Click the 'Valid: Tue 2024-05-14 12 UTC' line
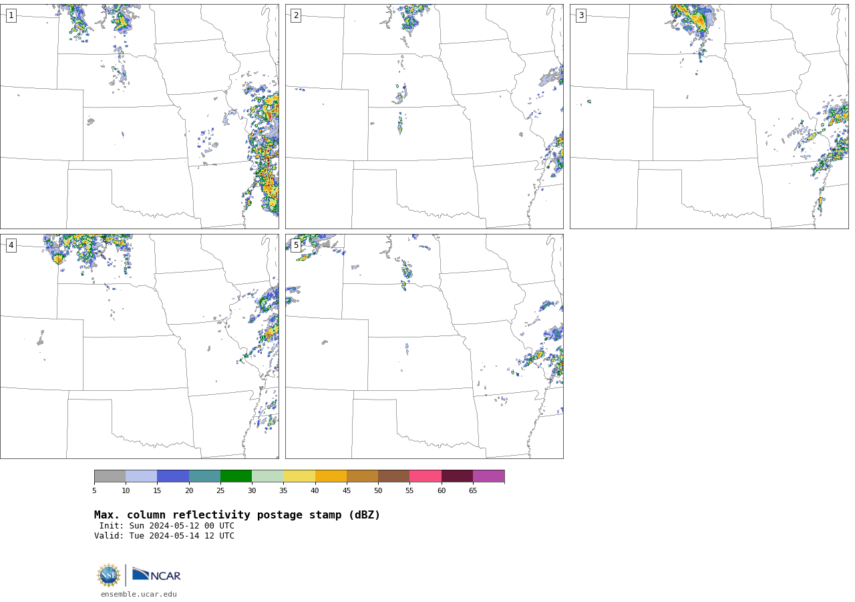The width and height of the screenshot is (855, 602). coord(164,536)
